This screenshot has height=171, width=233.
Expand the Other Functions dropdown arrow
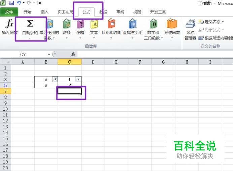(172, 38)
